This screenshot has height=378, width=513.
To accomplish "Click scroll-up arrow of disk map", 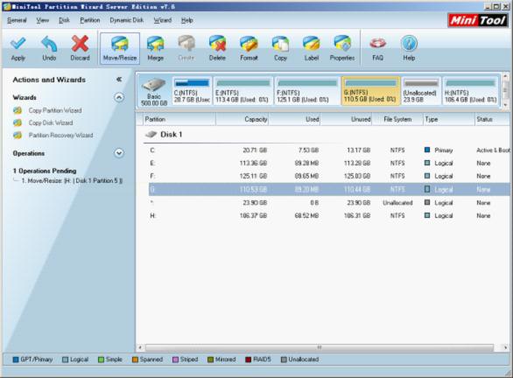I will [505, 76].
